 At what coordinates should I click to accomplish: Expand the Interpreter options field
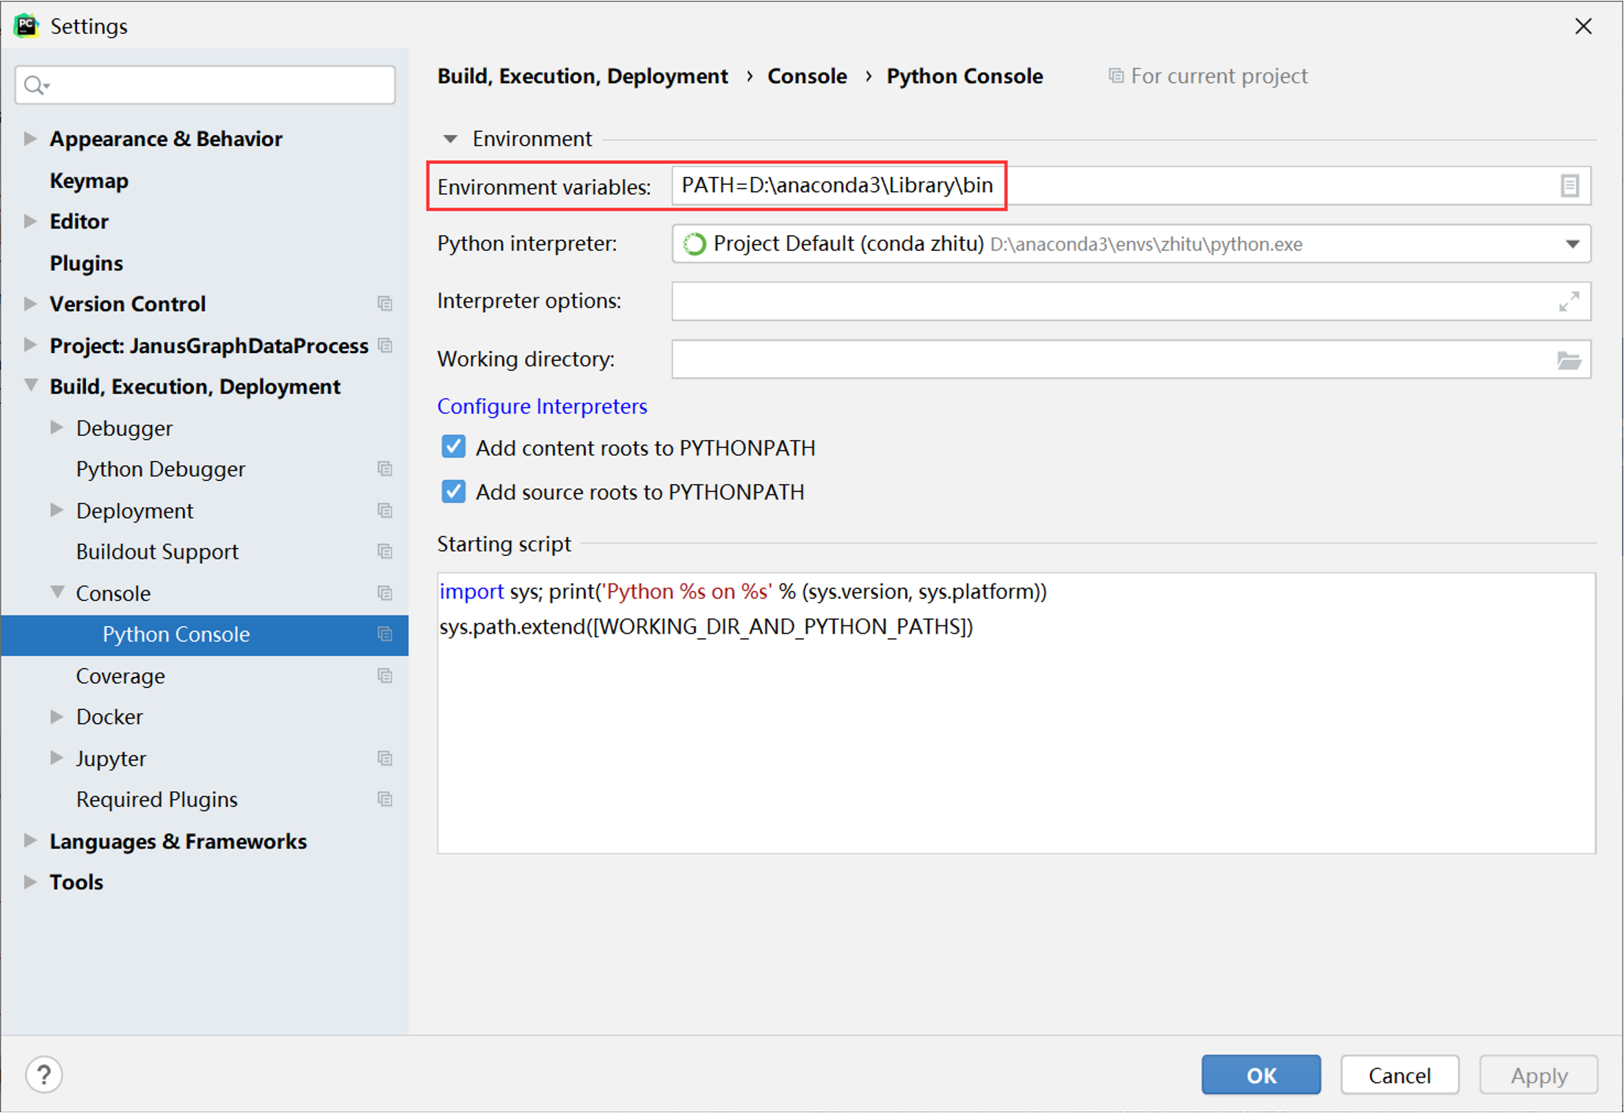[1570, 301]
